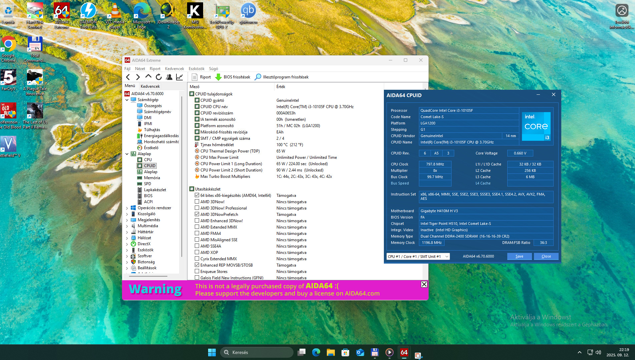Toggle AMD 3DNowPrefetch checkbox

197,214
